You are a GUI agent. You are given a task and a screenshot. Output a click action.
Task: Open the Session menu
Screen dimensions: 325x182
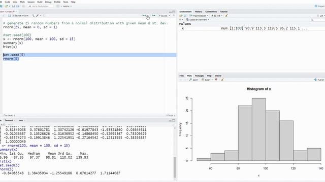coord(31,2)
